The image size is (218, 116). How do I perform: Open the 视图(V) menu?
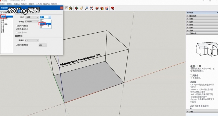pyautogui.click(x=16, y=4)
